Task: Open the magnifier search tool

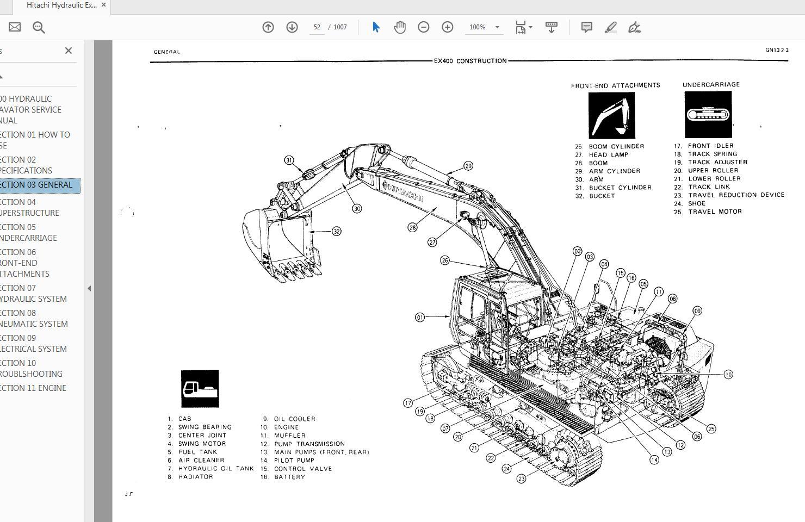Action: click(x=39, y=27)
